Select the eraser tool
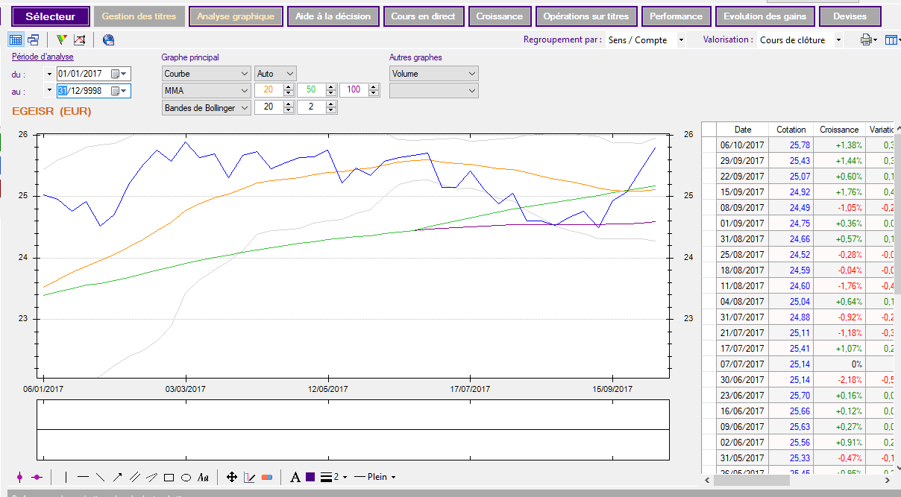This screenshot has height=497, width=901. click(267, 477)
